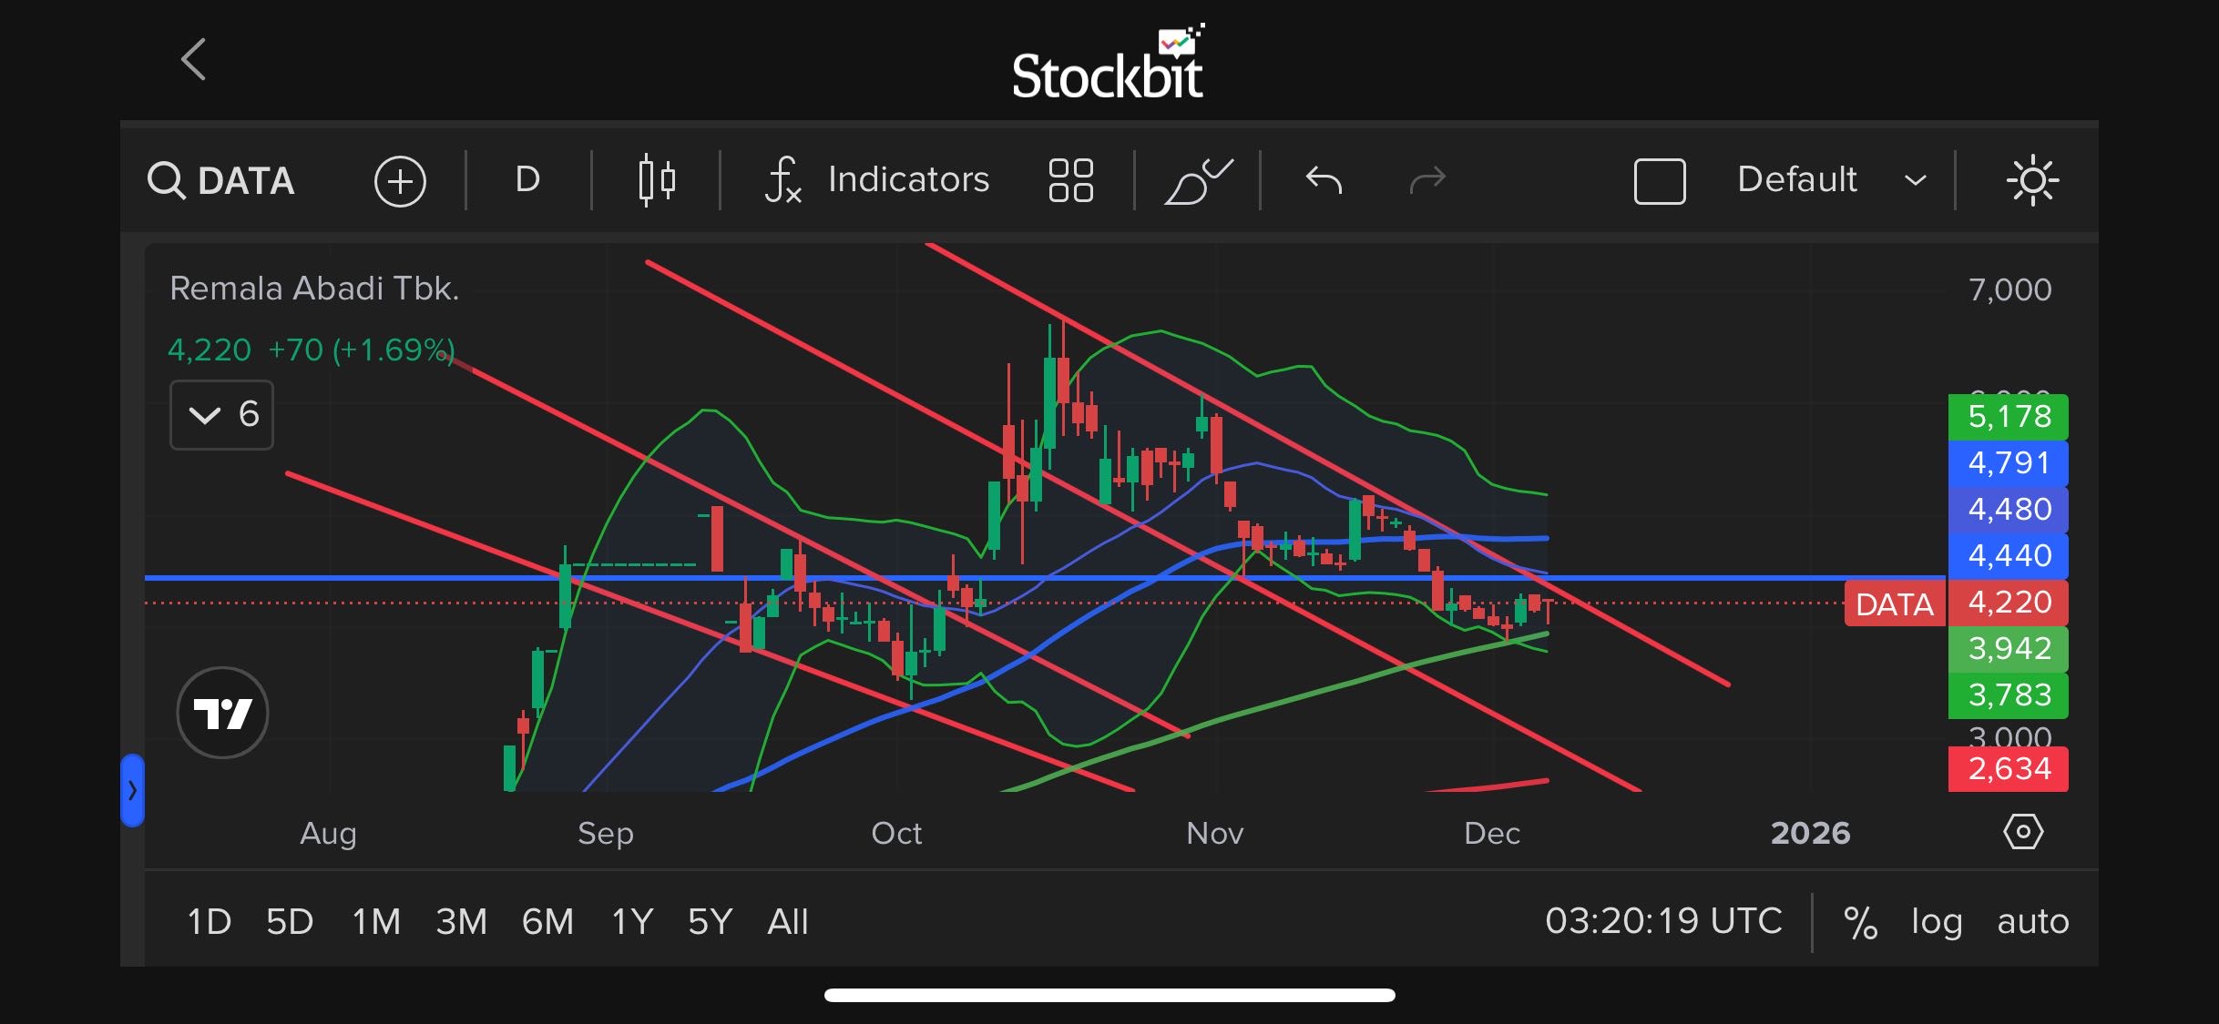Collapse the indicator legend showing 6
The image size is (2219, 1024).
(221, 415)
